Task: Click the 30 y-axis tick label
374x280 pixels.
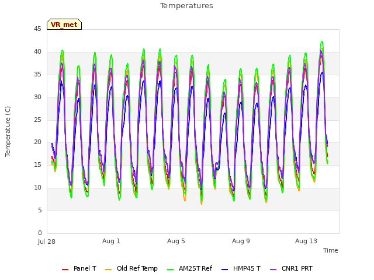Action: click(37, 97)
